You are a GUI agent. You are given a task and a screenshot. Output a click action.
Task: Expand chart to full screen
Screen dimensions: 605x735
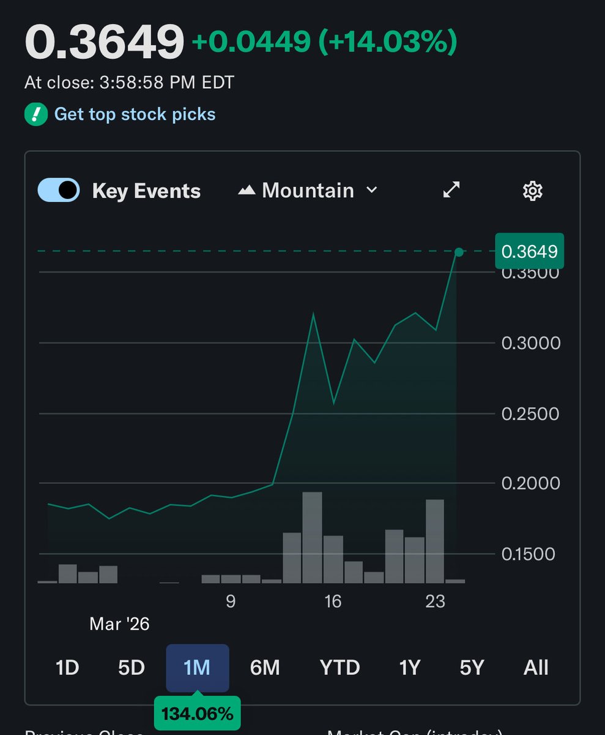tap(451, 190)
